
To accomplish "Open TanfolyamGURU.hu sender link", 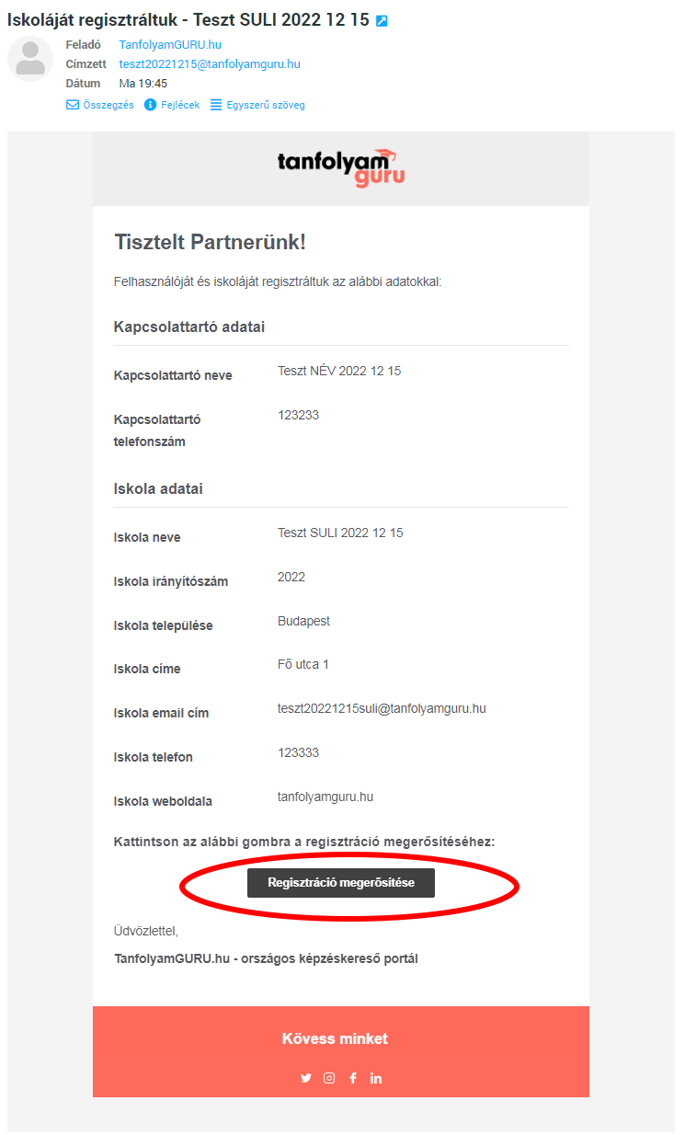I will click(x=170, y=44).
